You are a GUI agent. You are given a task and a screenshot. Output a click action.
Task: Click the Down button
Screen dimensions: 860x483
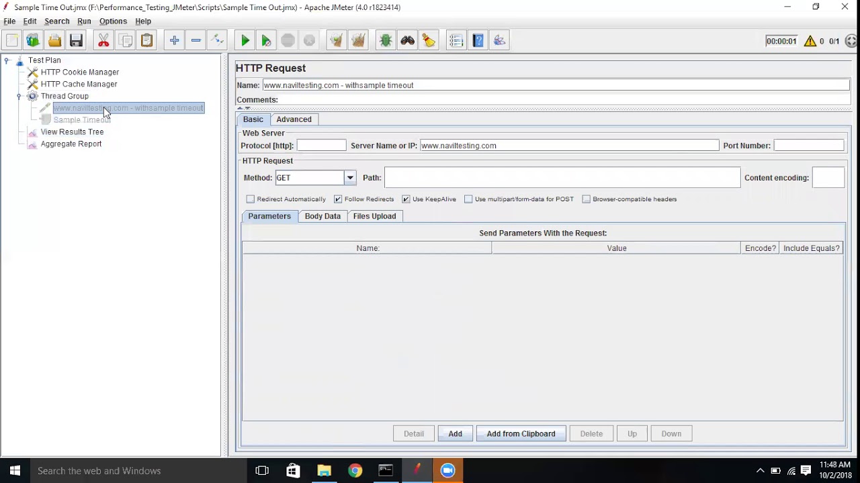671,434
